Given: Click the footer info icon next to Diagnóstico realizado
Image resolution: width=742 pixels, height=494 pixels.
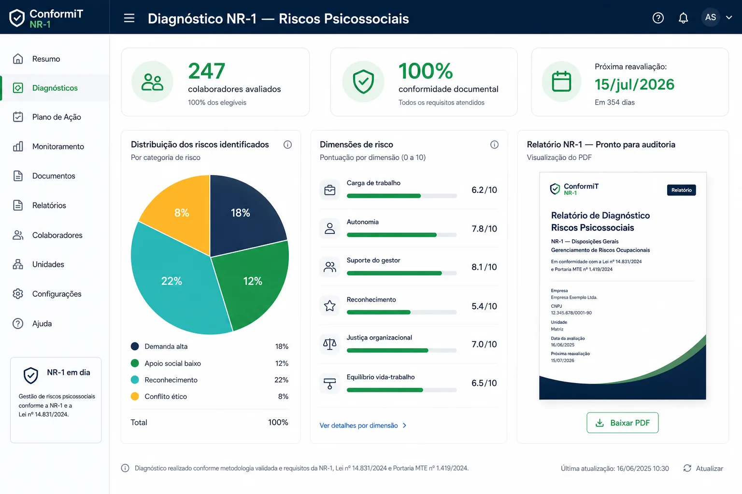Looking at the screenshot, I should (125, 468).
